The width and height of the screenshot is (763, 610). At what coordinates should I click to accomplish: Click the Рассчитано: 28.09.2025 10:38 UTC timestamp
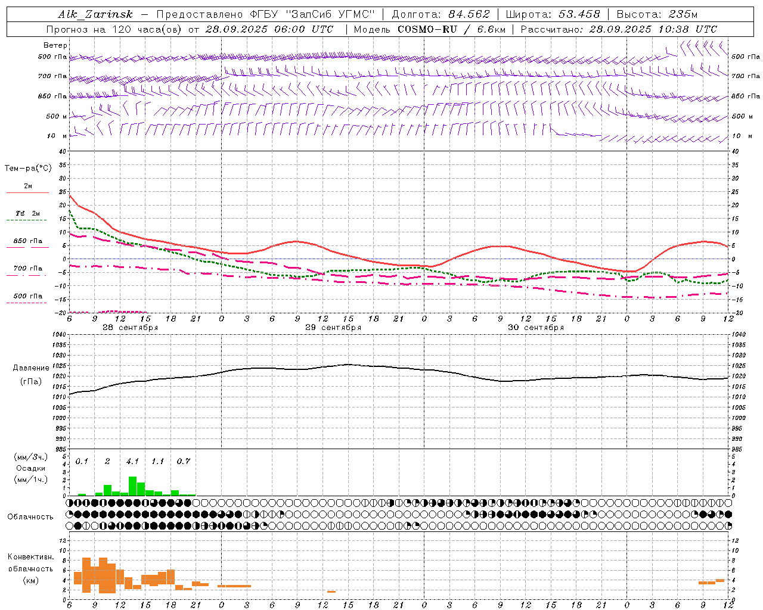click(x=619, y=29)
